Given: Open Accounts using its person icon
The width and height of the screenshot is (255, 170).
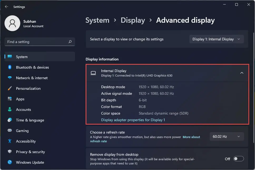Looking at the screenshot, I should pos(10,110).
